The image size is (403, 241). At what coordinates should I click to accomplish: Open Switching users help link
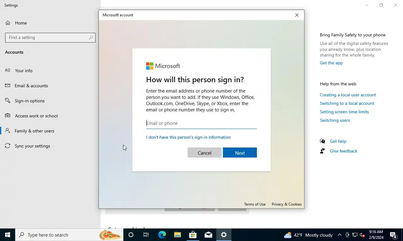335,120
